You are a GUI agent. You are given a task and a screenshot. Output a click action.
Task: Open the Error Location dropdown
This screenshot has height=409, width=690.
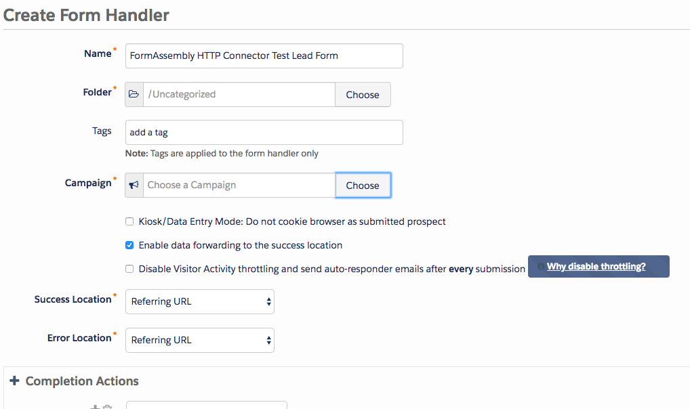click(x=200, y=340)
